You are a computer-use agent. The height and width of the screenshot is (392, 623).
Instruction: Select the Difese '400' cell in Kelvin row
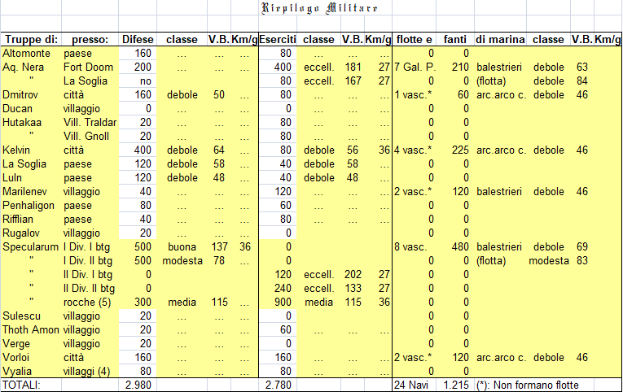pos(143,150)
